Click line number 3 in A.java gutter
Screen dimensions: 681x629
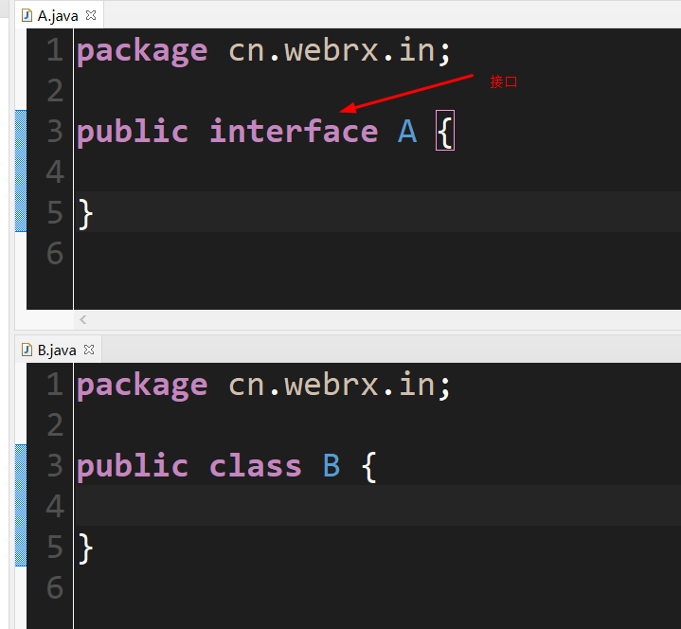pos(55,131)
